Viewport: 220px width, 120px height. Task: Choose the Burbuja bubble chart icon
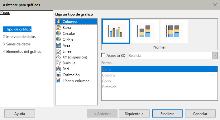(59, 63)
